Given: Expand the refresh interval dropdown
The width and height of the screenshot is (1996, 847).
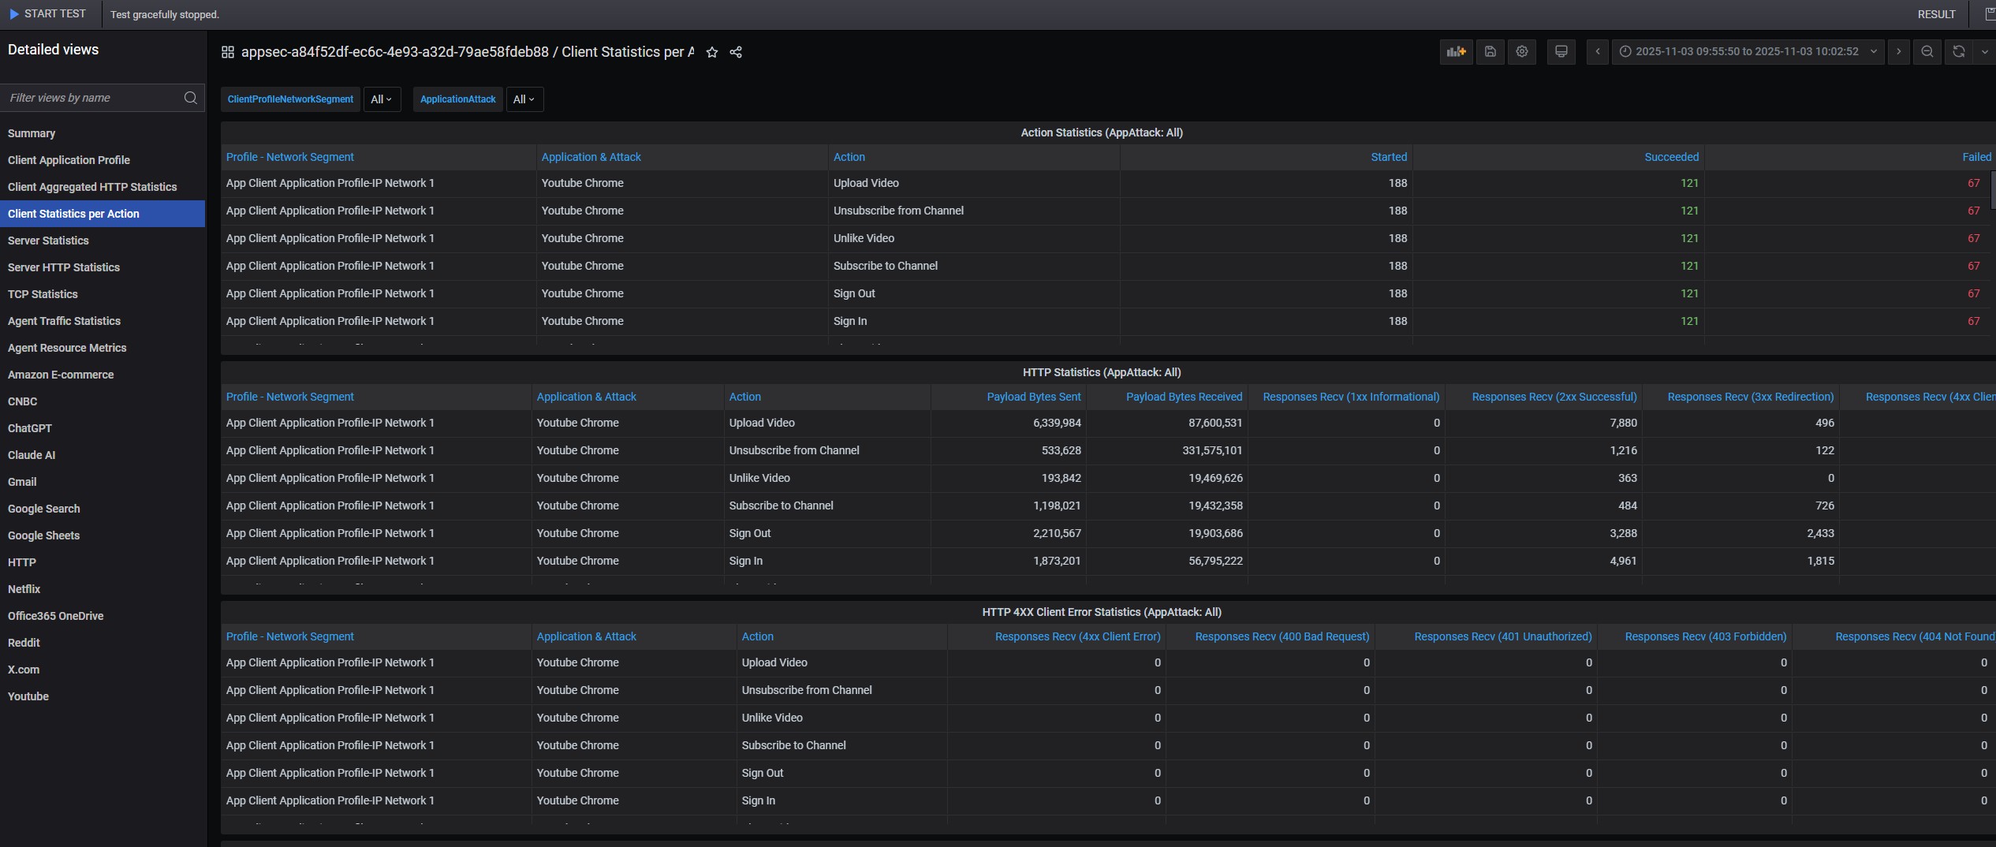Looking at the screenshot, I should pos(1984,52).
